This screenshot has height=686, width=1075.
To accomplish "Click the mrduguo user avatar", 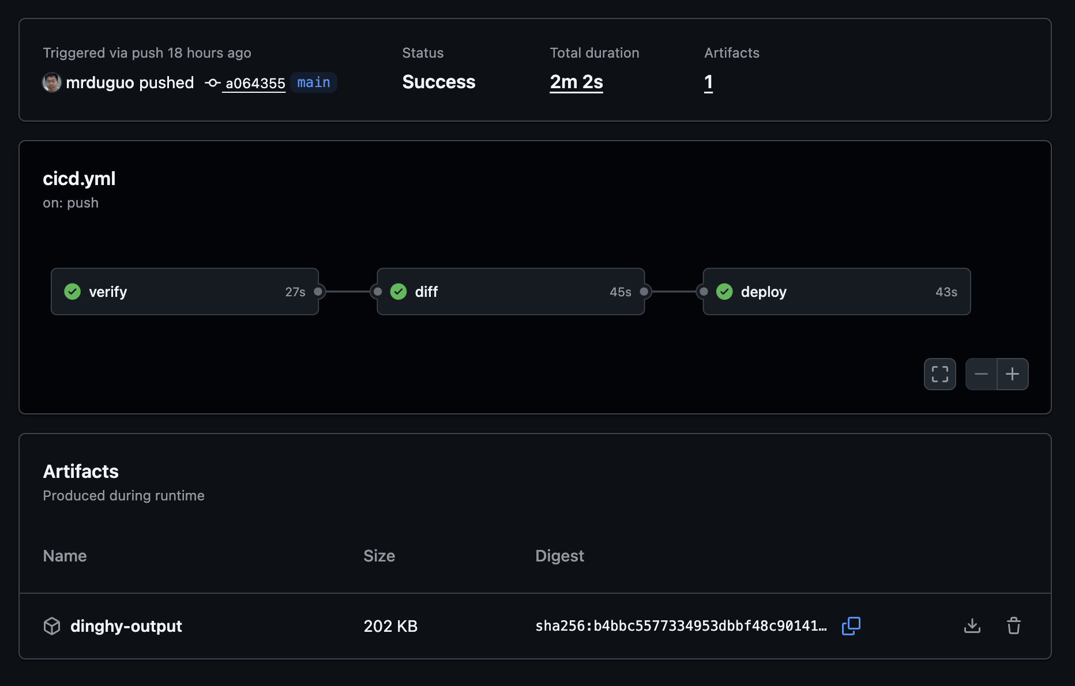I will 52,82.
